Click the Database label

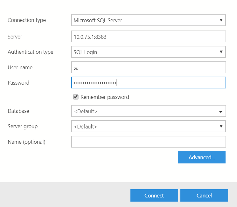(18, 111)
